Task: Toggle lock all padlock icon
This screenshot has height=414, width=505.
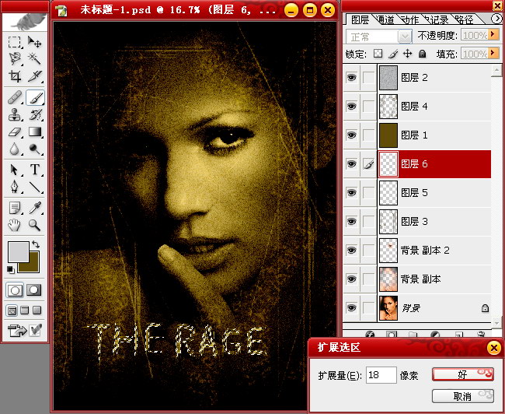Action: tap(422, 54)
